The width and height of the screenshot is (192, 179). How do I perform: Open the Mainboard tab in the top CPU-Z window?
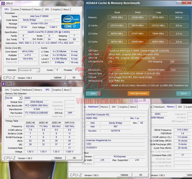tap(26, 9)
